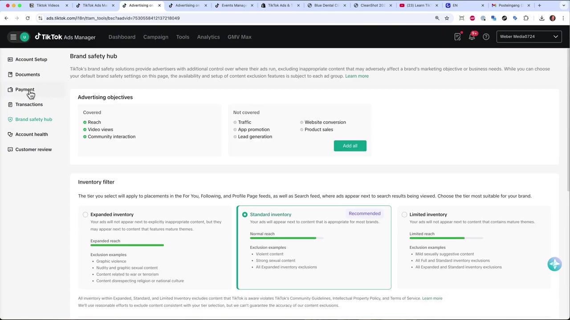Viewport: 570px width, 320px height.
Task: Click the 'Lead generation' objective text
Action: coord(255,137)
